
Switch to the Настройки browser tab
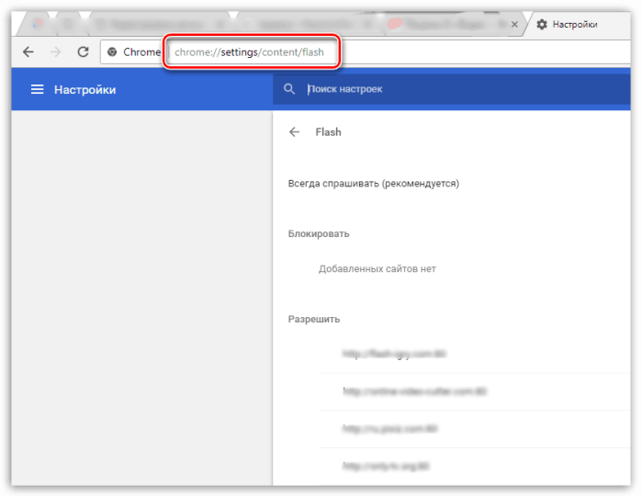[x=578, y=25]
